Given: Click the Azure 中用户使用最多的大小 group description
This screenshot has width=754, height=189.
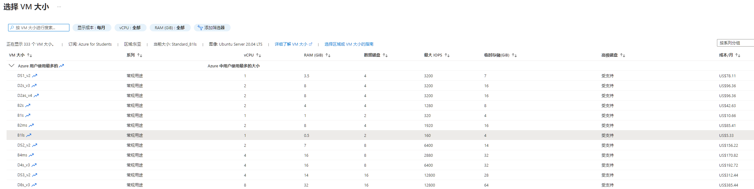Looking at the screenshot, I should click(x=233, y=66).
